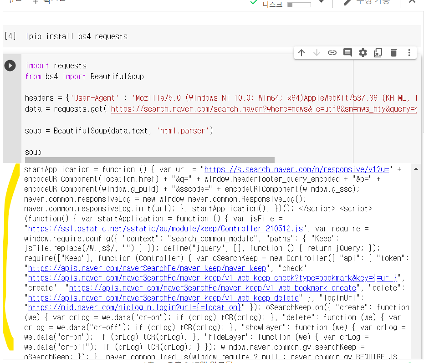Screen dimensions: 424x363
Task: Click the code cell horizontal scrollbar
Action: [149, 160]
